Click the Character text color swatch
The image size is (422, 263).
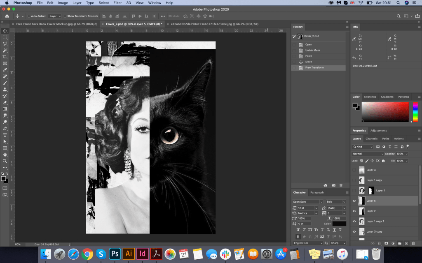(x=339, y=224)
